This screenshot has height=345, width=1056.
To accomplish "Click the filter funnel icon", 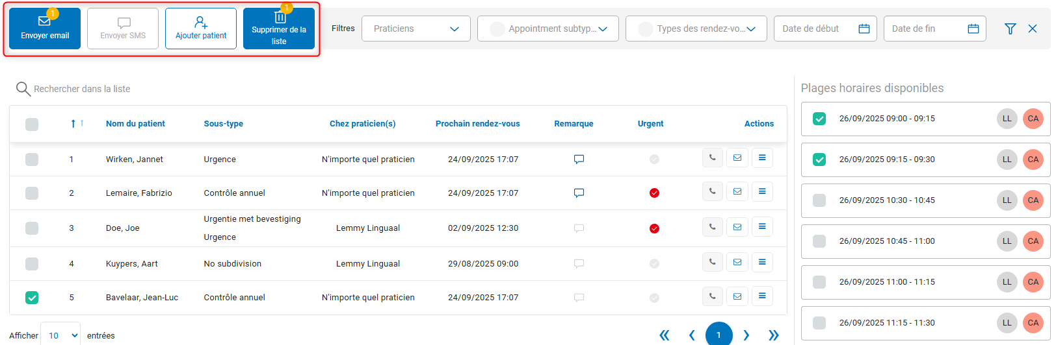I will click(x=1010, y=29).
